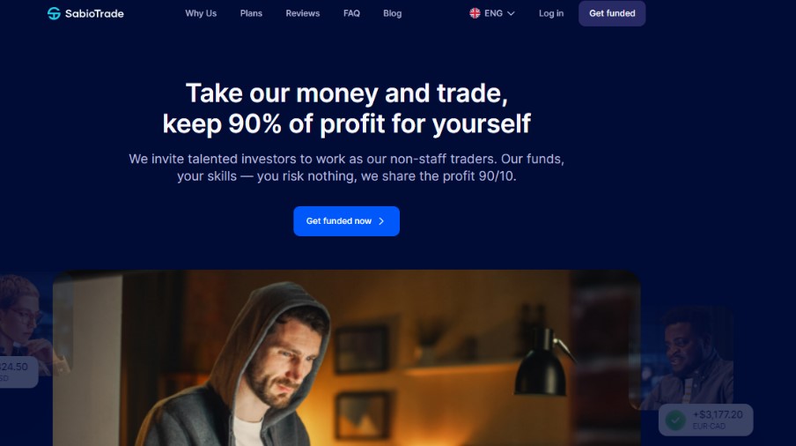This screenshot has width=796, height=446.
Task: Click the UK flag language icon
Action: [x=475, y=13]
